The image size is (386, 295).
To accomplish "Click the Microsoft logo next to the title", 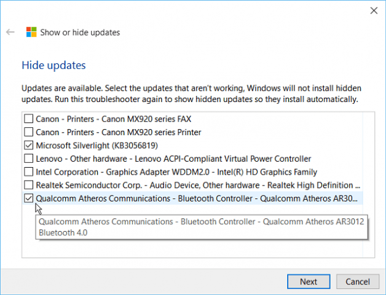I will [31, 32].
